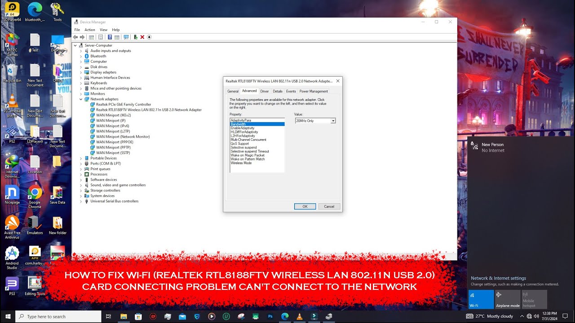Click the weather 27°C Mostly cloudy widget

490,316
